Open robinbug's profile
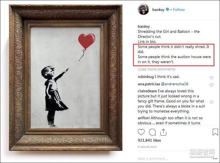 (146, 77)
